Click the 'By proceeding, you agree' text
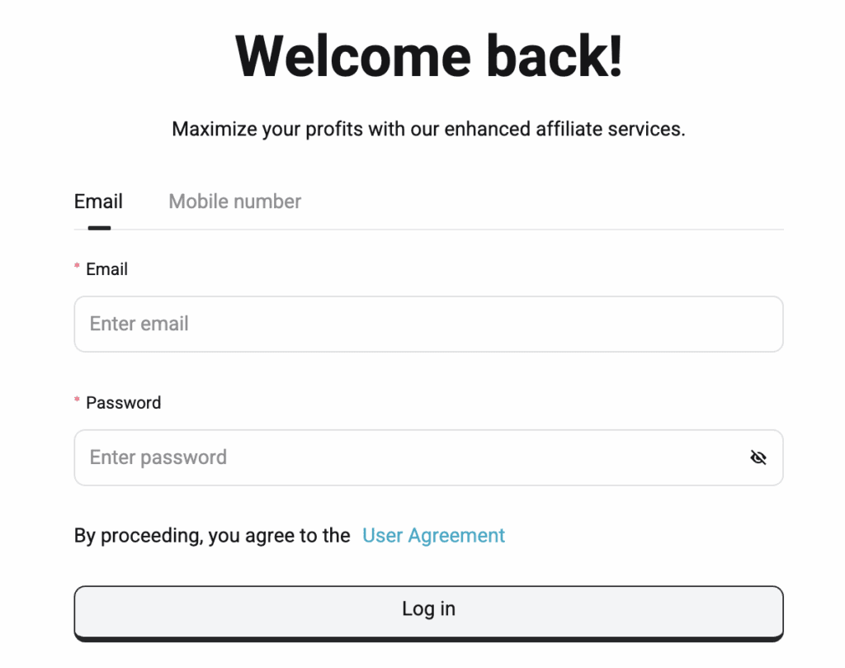The image size is (845, 668). [x=212, y=536]
